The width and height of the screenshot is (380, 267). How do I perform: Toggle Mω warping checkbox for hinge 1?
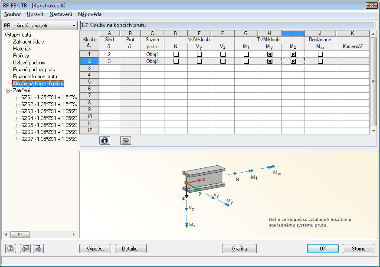tap(321, 54)
